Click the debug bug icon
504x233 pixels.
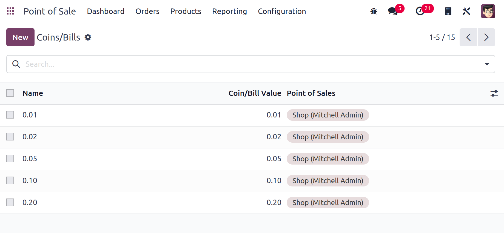[x=374, y=11]
